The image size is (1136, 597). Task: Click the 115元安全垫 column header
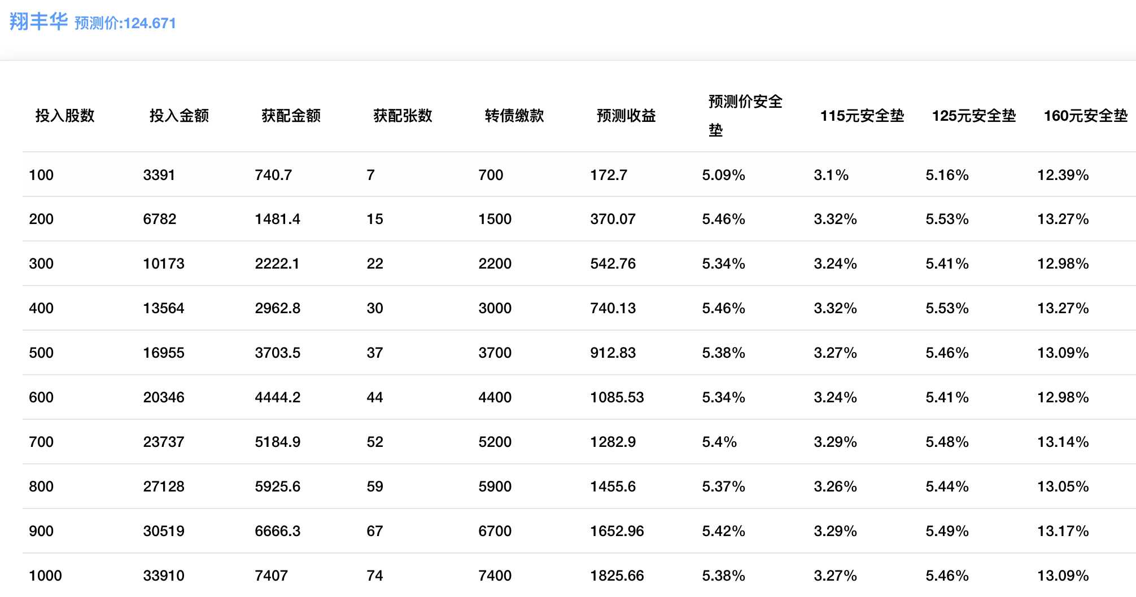click(x=862, y=116)
